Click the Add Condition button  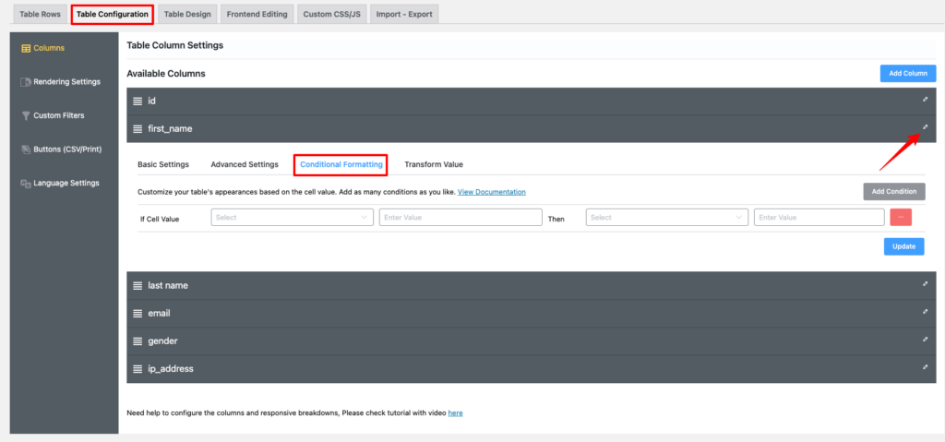(894, 192)
